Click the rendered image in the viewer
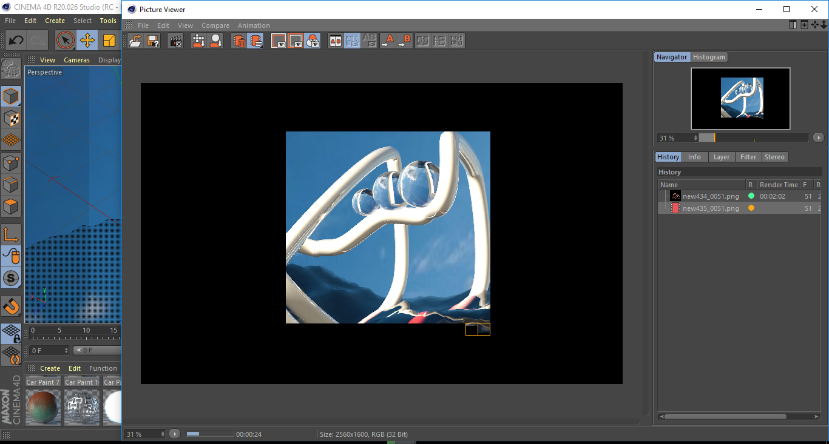829x444 pixels. (x=388, y=227)
